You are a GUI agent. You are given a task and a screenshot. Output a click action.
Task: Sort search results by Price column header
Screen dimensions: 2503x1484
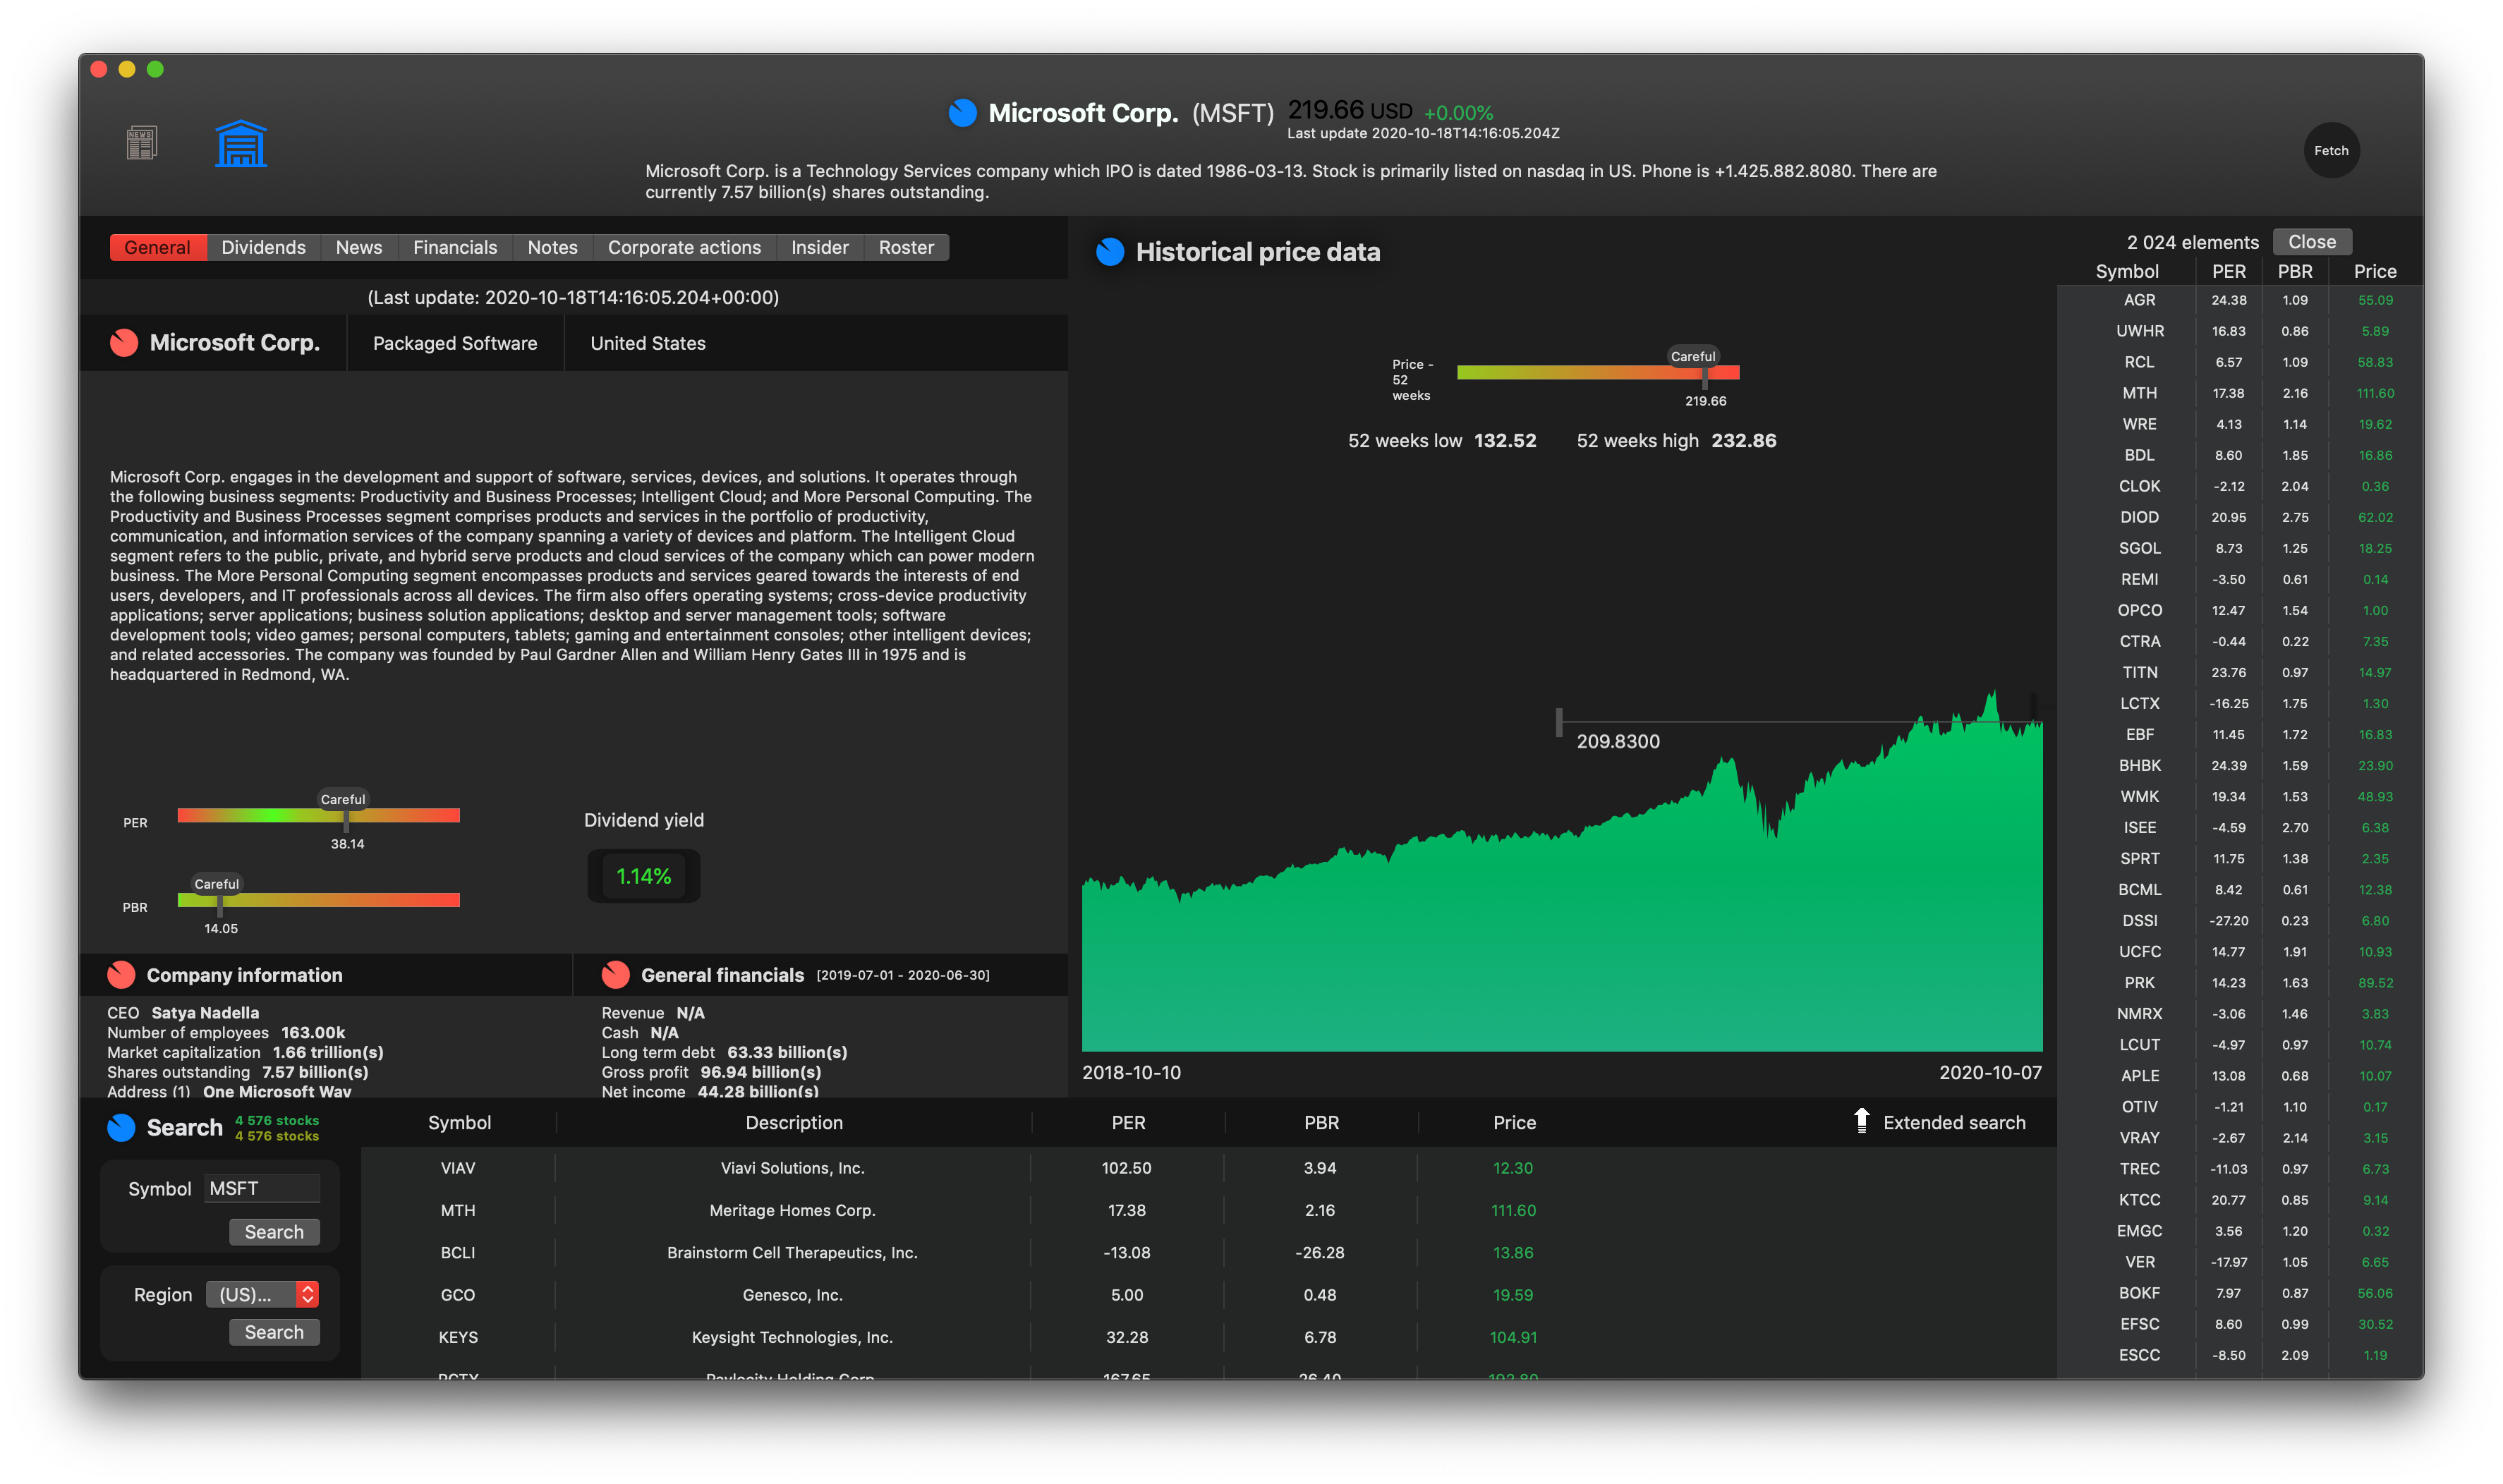[x=1514, y=1123]
